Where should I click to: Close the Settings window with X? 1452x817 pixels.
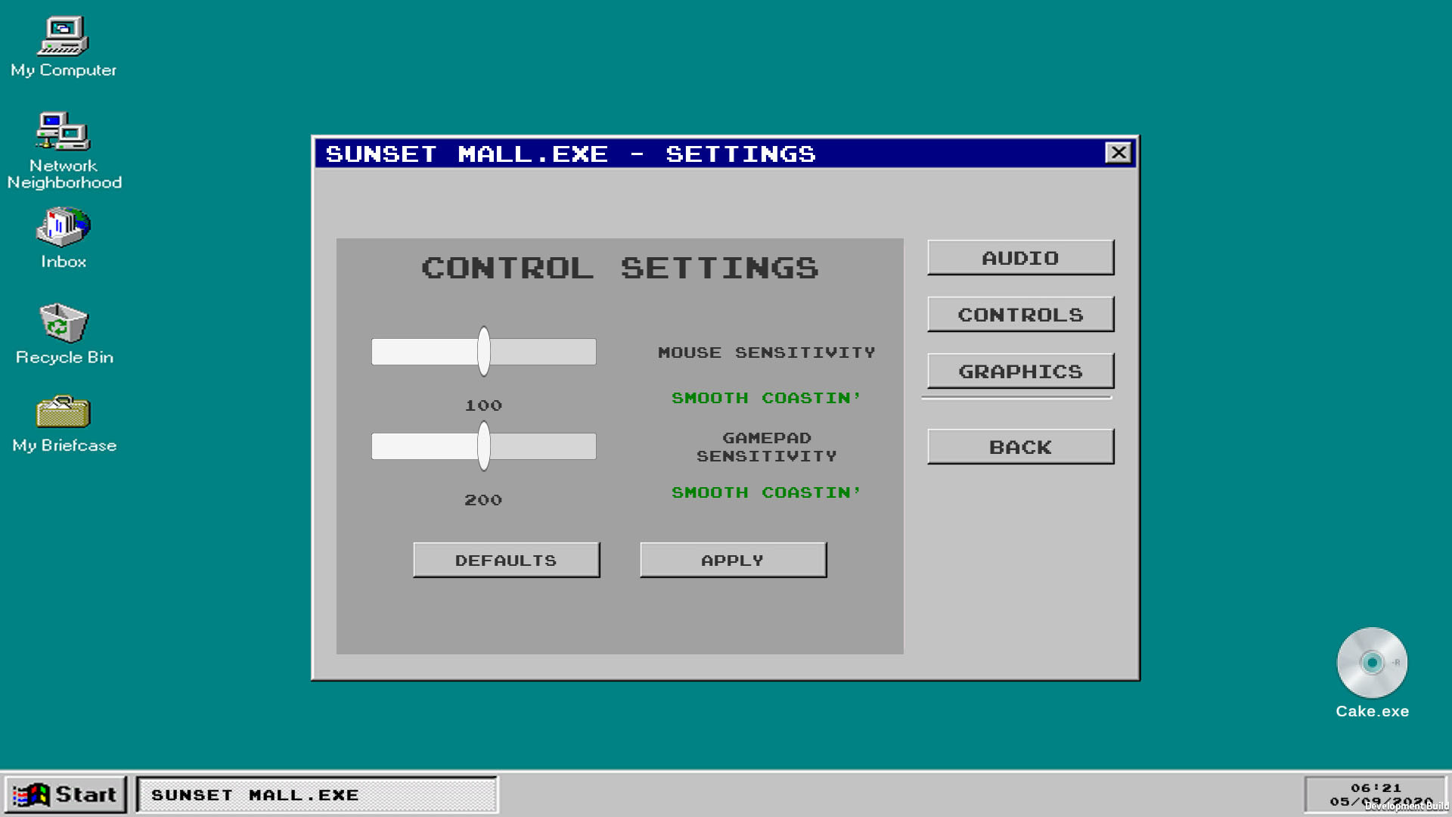click(x=1118, y=153)
